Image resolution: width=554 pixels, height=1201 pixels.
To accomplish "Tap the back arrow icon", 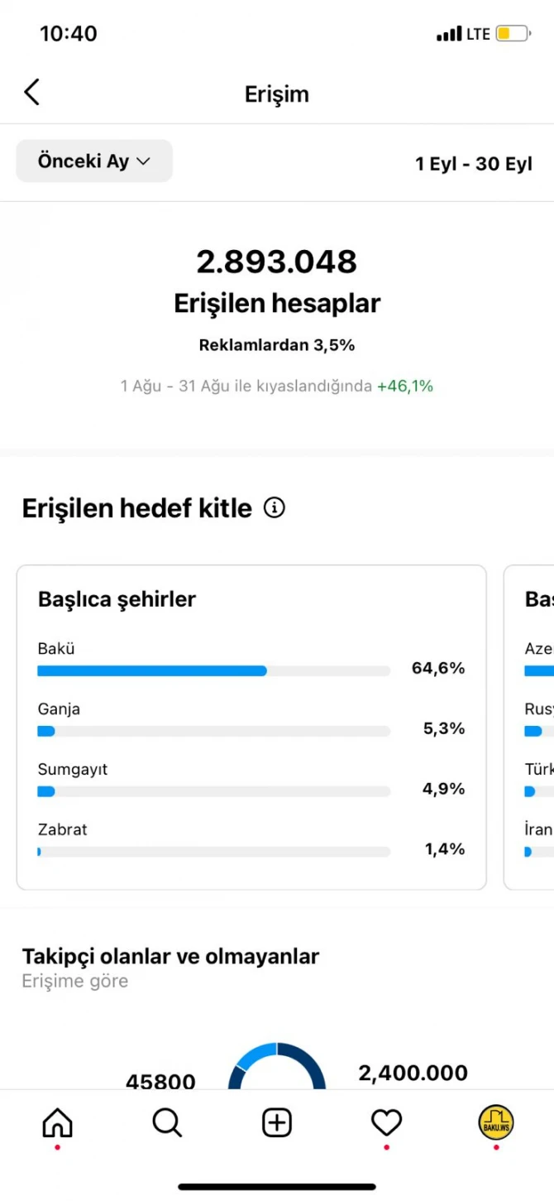I will click(x=31, y=92).
